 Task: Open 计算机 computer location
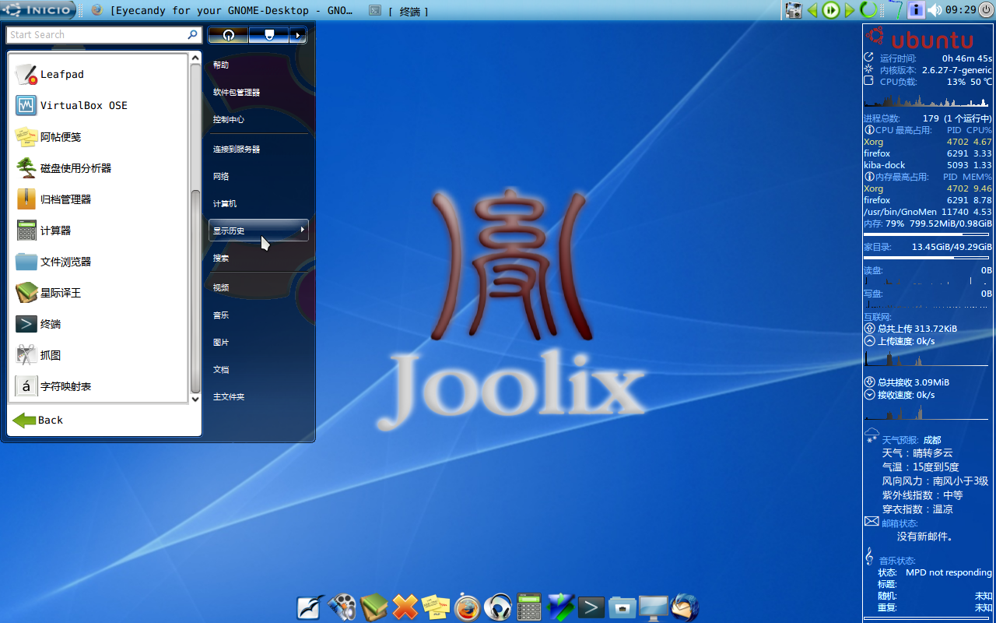(x=258, y=204)
